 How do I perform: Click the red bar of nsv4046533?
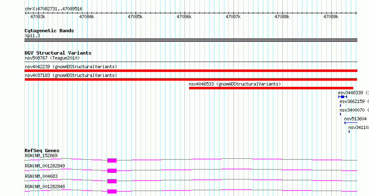tap(271, 88)
